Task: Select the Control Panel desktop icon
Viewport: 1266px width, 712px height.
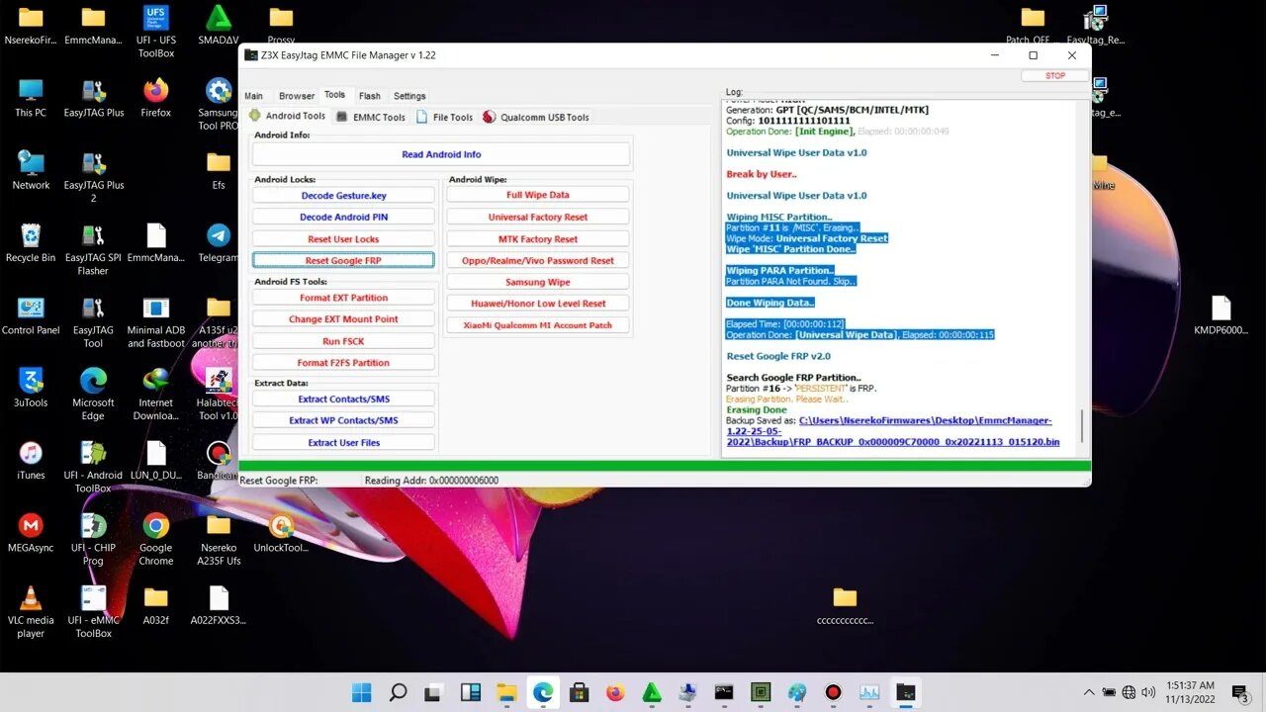Action: click(x=31, y=315)
